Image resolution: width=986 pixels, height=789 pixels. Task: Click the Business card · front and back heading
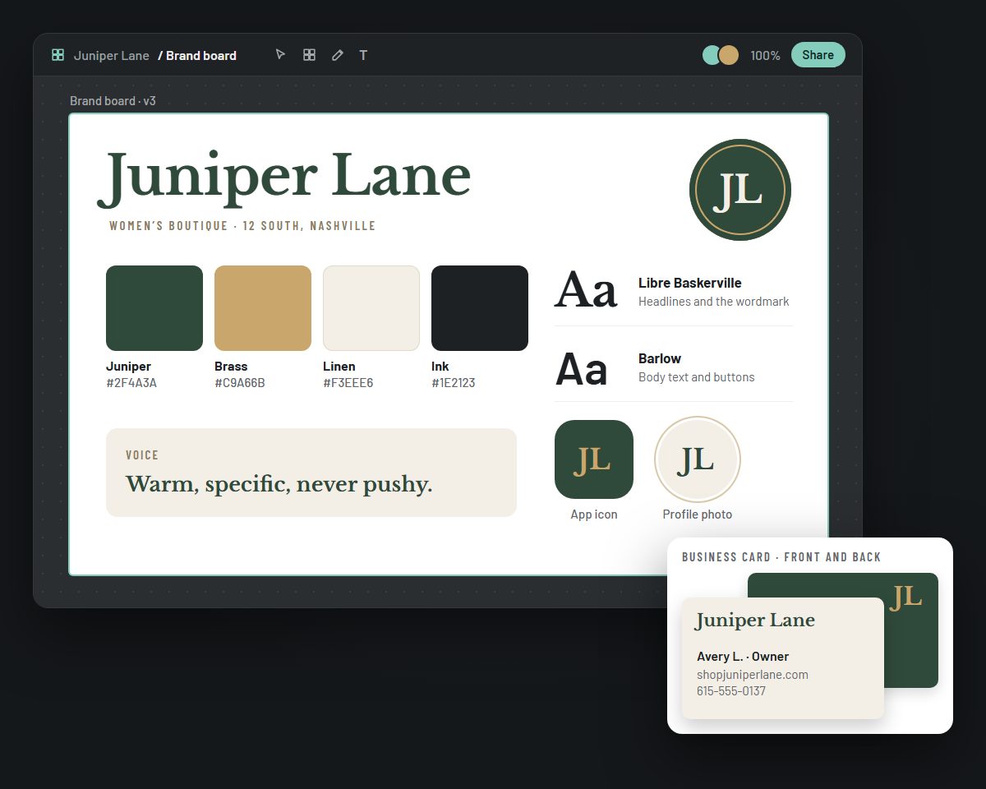781,557
